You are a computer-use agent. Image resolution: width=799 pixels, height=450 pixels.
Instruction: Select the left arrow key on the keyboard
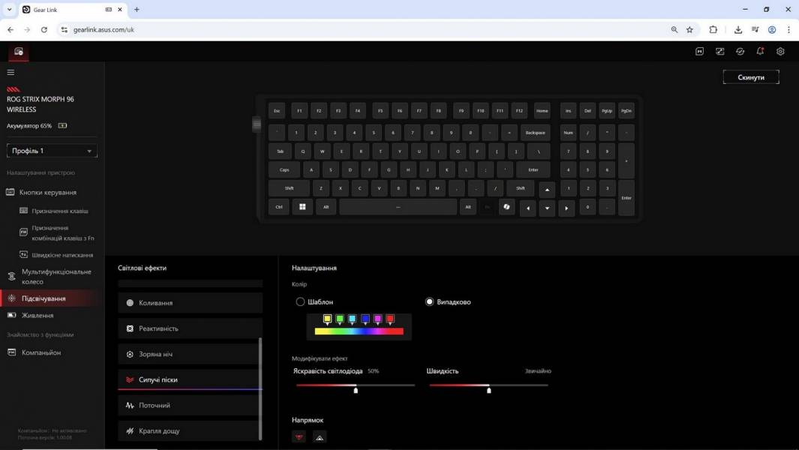(x=527, y=208)
